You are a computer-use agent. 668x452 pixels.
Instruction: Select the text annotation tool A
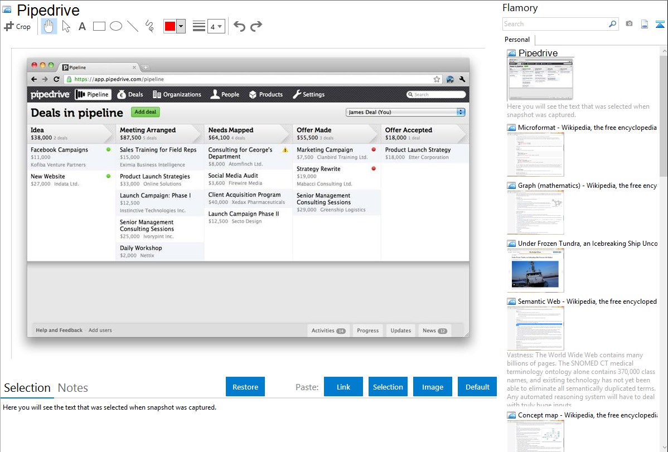click(82, 26)
